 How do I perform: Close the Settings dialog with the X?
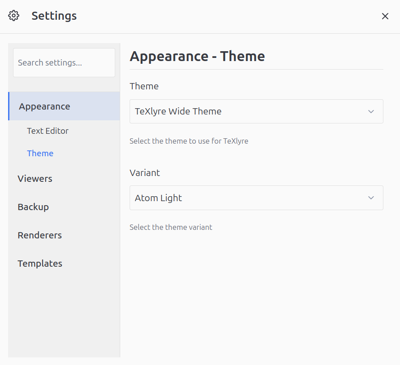385,16
